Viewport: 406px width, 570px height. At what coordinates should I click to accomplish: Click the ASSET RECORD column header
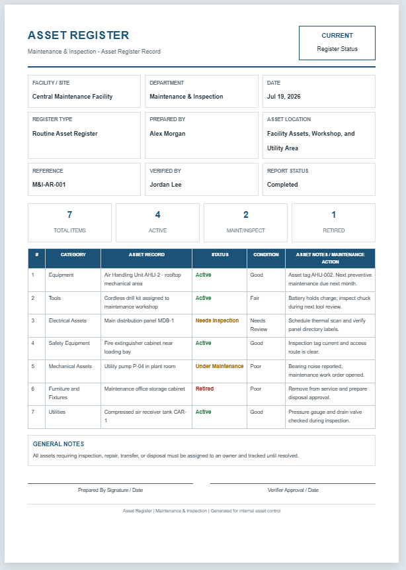pos(146,258)
